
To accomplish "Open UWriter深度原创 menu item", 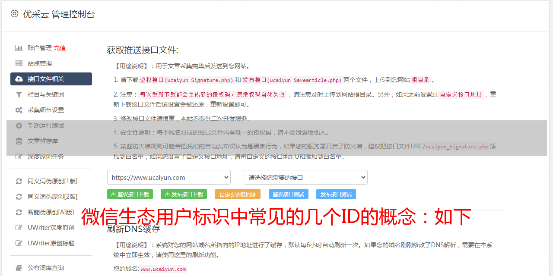I will pos(51,228).
